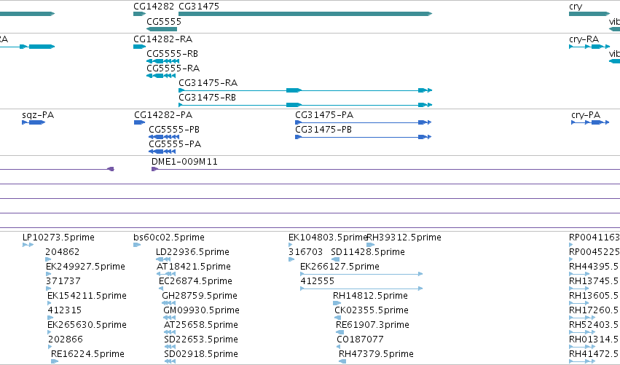Select EST AT18421.5prime
This screenshot has height=365, width=620.
pos(166,274)
